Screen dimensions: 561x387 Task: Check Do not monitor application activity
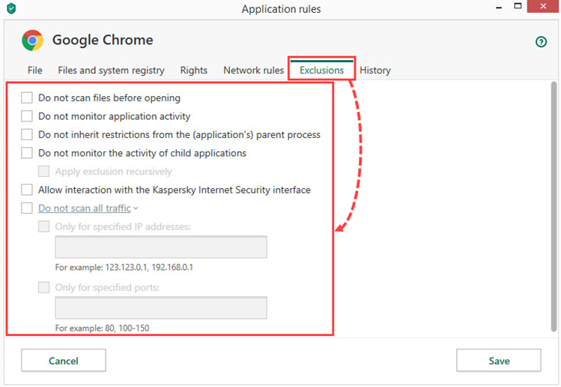tap(27, 116)
